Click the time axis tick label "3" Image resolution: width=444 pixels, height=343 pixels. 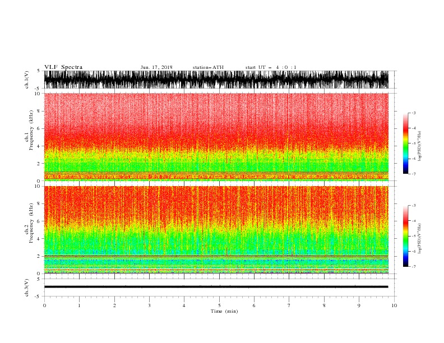(149, 305)
